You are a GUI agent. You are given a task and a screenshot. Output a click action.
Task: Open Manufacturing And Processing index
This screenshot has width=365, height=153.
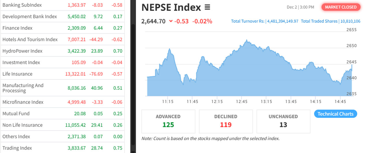coord(23,88)
